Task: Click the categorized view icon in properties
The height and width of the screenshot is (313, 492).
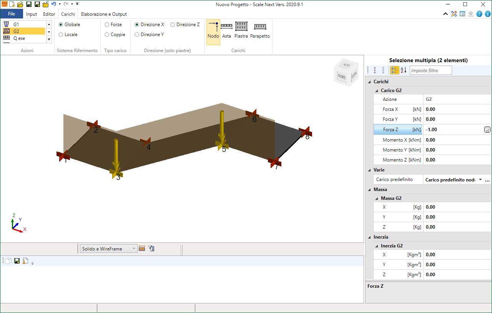Action: point(394,70)
